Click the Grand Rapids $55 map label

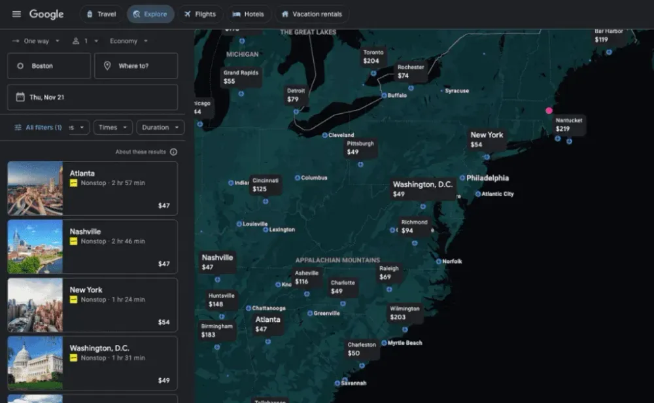click(241, 77)
